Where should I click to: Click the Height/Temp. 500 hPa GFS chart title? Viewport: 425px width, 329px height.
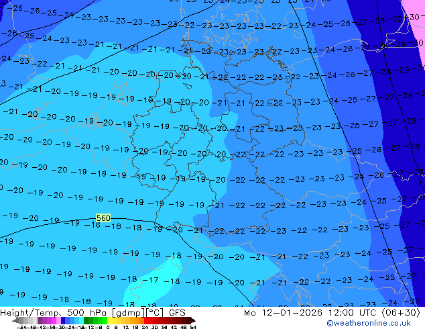93,313
